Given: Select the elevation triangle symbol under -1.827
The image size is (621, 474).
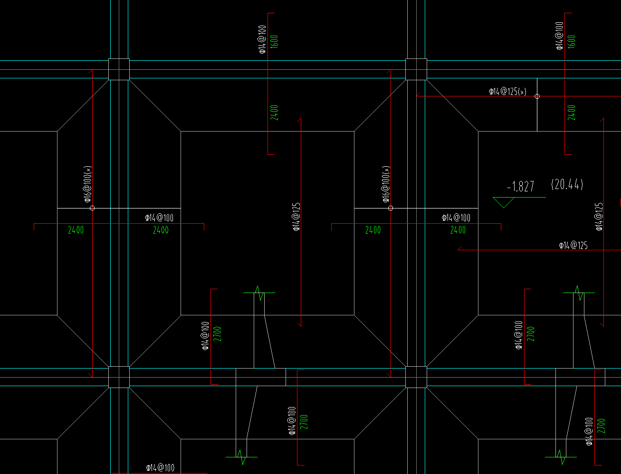Looking at the screenshot, I should [x=504, y=202].
